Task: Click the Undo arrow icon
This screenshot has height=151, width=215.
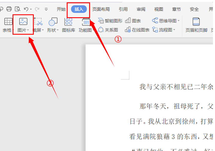Action: pos(26,9)
